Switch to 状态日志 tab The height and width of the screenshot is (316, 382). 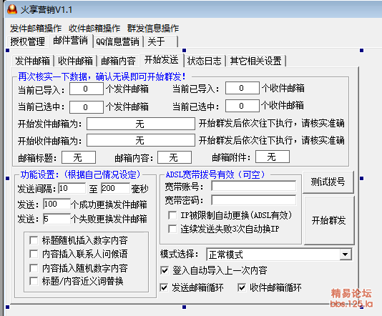tap(204, 61)
